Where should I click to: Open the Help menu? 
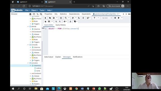click(50, 10)
